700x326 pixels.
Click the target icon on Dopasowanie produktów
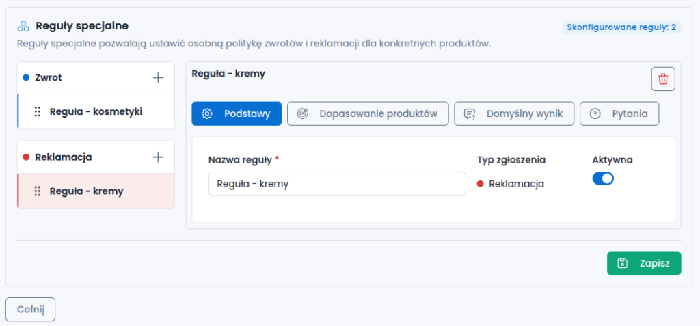click(302, 113)
